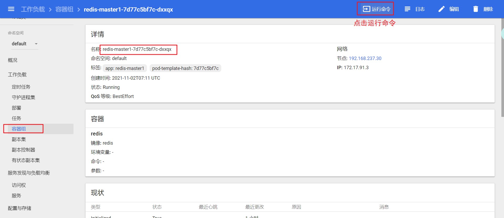Click the 状态 column header in 现状 table
The height and width of the screenshot is (218, 504).
pyautogui.click(x=157, y=207)
